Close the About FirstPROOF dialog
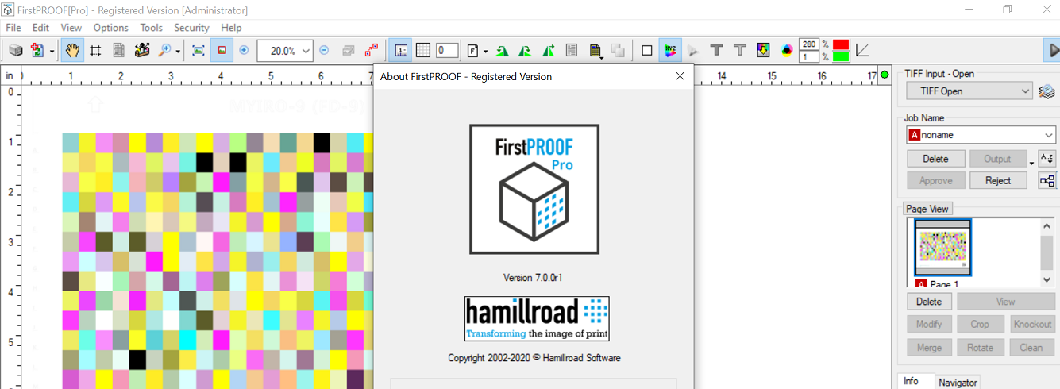1060x389 pixels. click(x=680, y=76)
